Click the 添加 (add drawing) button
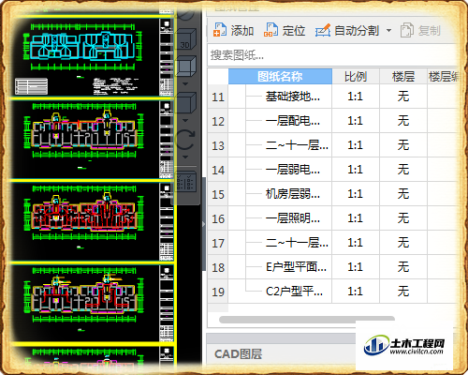The width and height of the screenshot is (468, 375). [x=233, y=31]
